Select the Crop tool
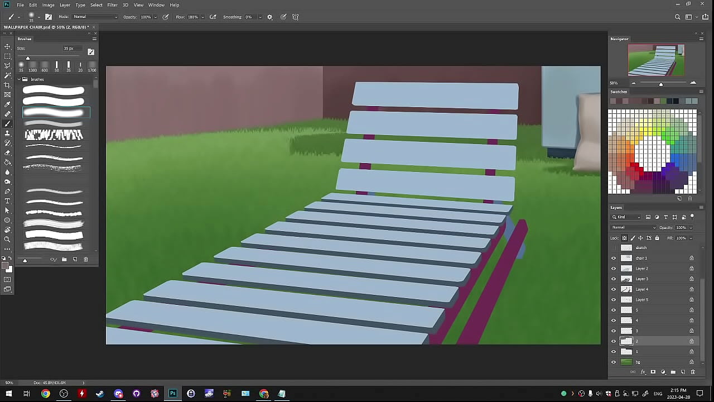Viewport: 714px width, 402px height. pyautogui.click(x=7, y=85)
